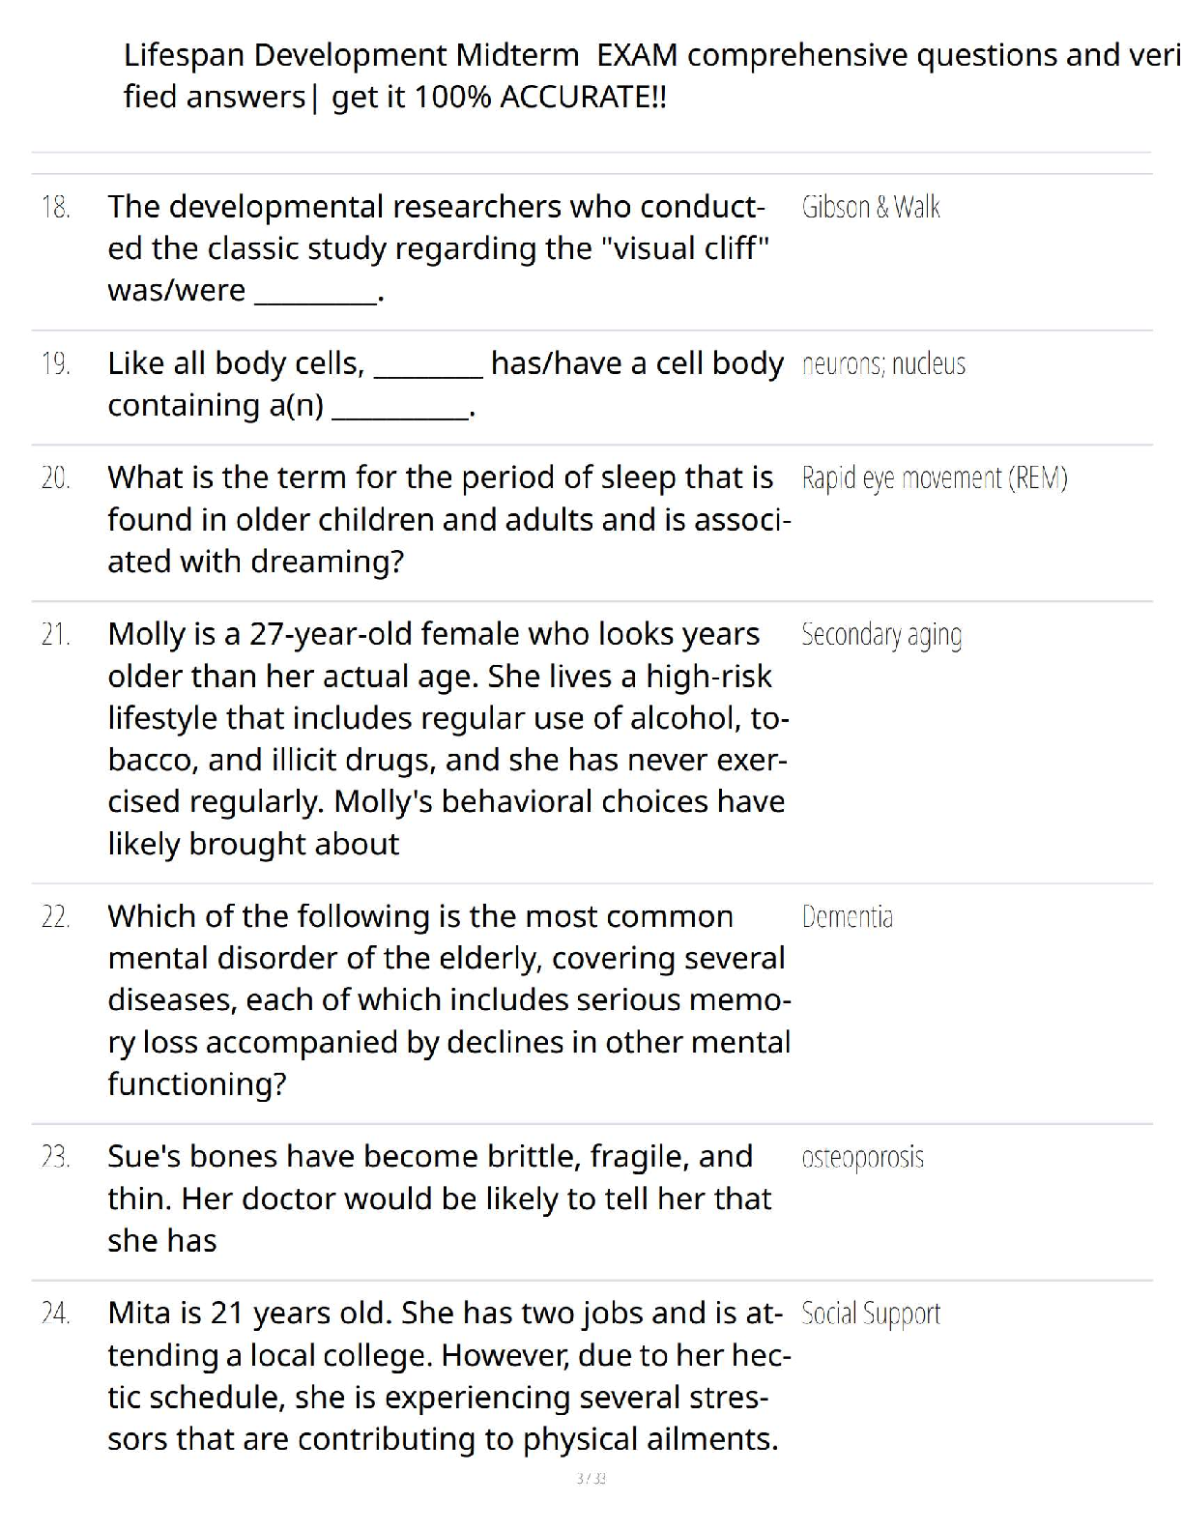This screenshot has height=1531, width=1183.
Task: Select the "Rapid eye movement (REM)" answer
Action: 934,478
